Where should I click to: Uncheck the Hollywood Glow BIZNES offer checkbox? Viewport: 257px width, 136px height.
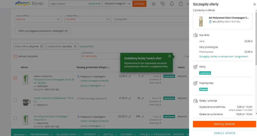tap(15, 78)
